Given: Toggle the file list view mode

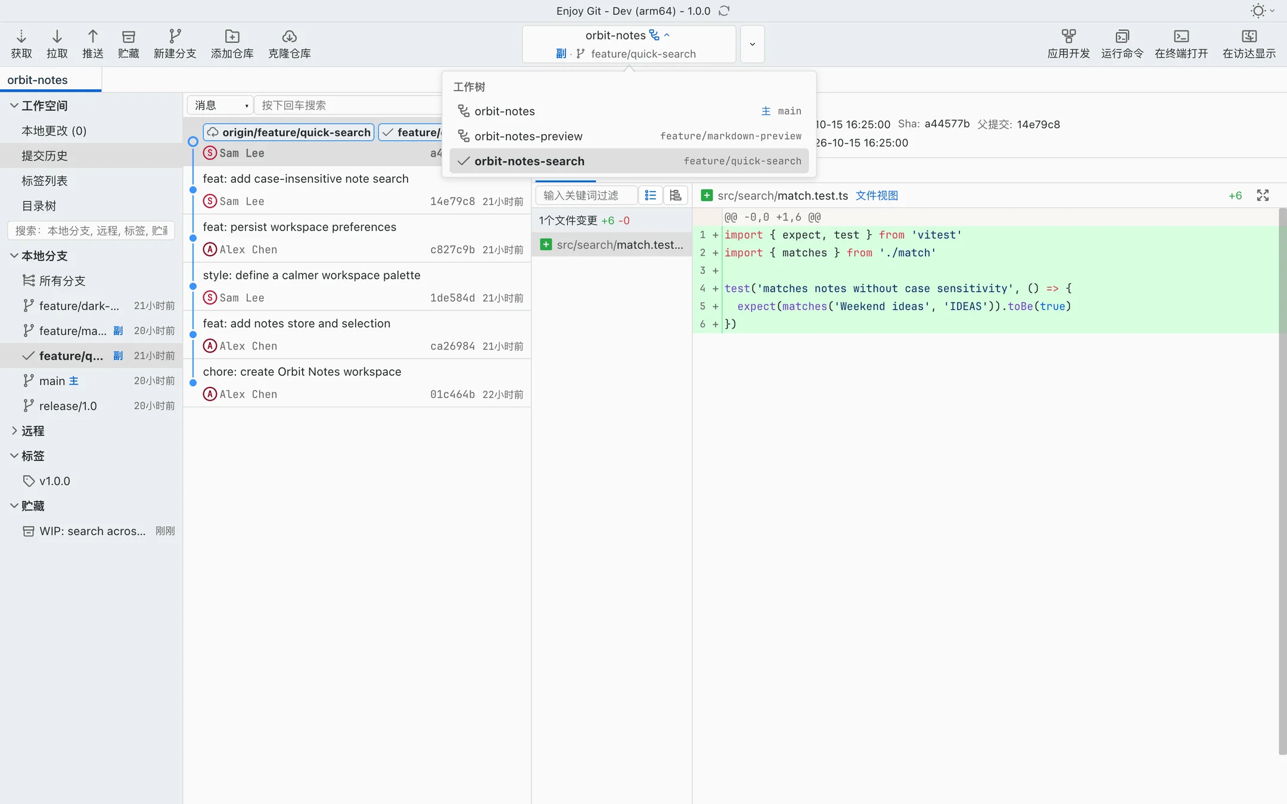Looking at the screenshot, I should [651, 195].
